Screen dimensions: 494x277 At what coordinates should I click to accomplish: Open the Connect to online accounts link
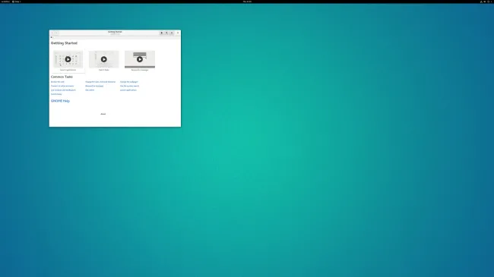(62, 86)
